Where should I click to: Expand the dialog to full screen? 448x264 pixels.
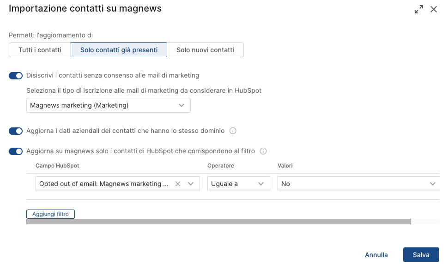click(419, 9)
